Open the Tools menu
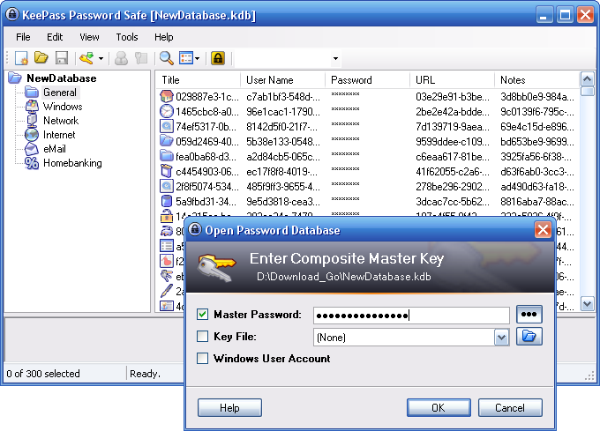Image resolution: width=600 pixels, height=431 pixels. pyautogui.click(x=126, y=37)
